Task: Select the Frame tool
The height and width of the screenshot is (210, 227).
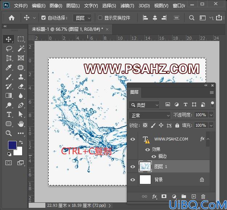Action: 21,58
